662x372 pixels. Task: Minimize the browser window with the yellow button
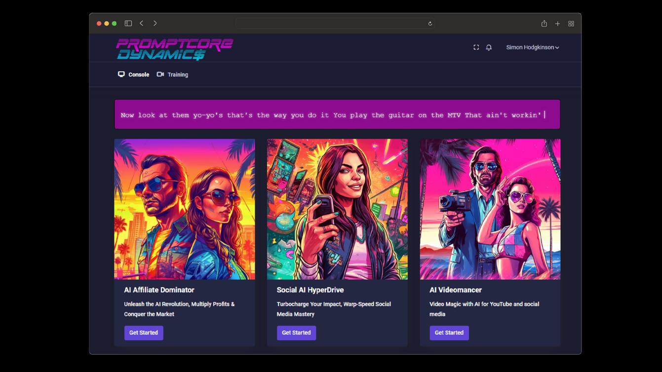tap(106, 23)
